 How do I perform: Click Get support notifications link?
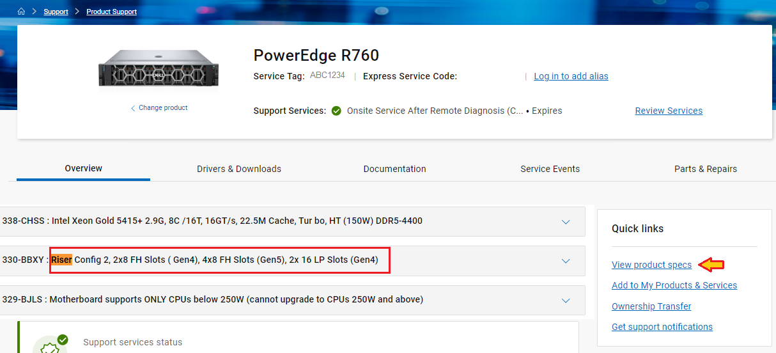[x=662, y=327]
